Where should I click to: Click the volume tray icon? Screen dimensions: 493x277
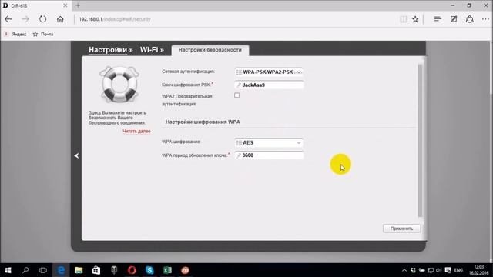439,270
